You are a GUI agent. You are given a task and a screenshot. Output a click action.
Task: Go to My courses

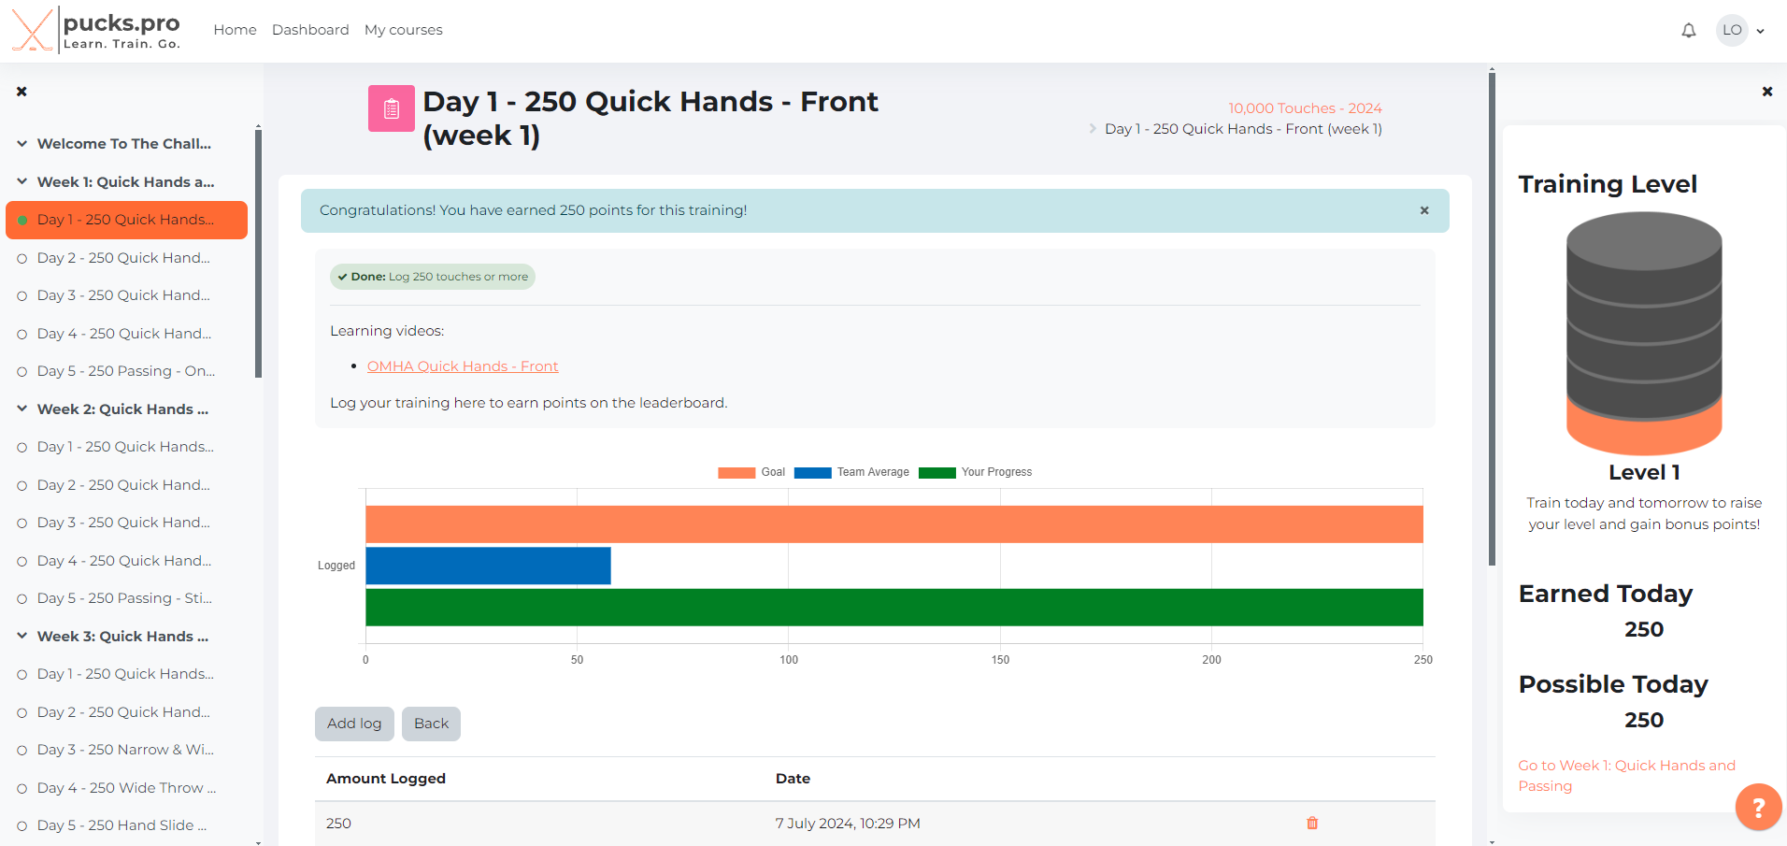tap(403, 30)
